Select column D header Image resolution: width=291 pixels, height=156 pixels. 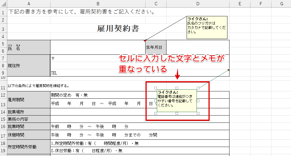coord(198,3)
